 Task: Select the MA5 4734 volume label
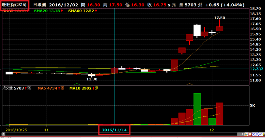(x=51, y=88)
